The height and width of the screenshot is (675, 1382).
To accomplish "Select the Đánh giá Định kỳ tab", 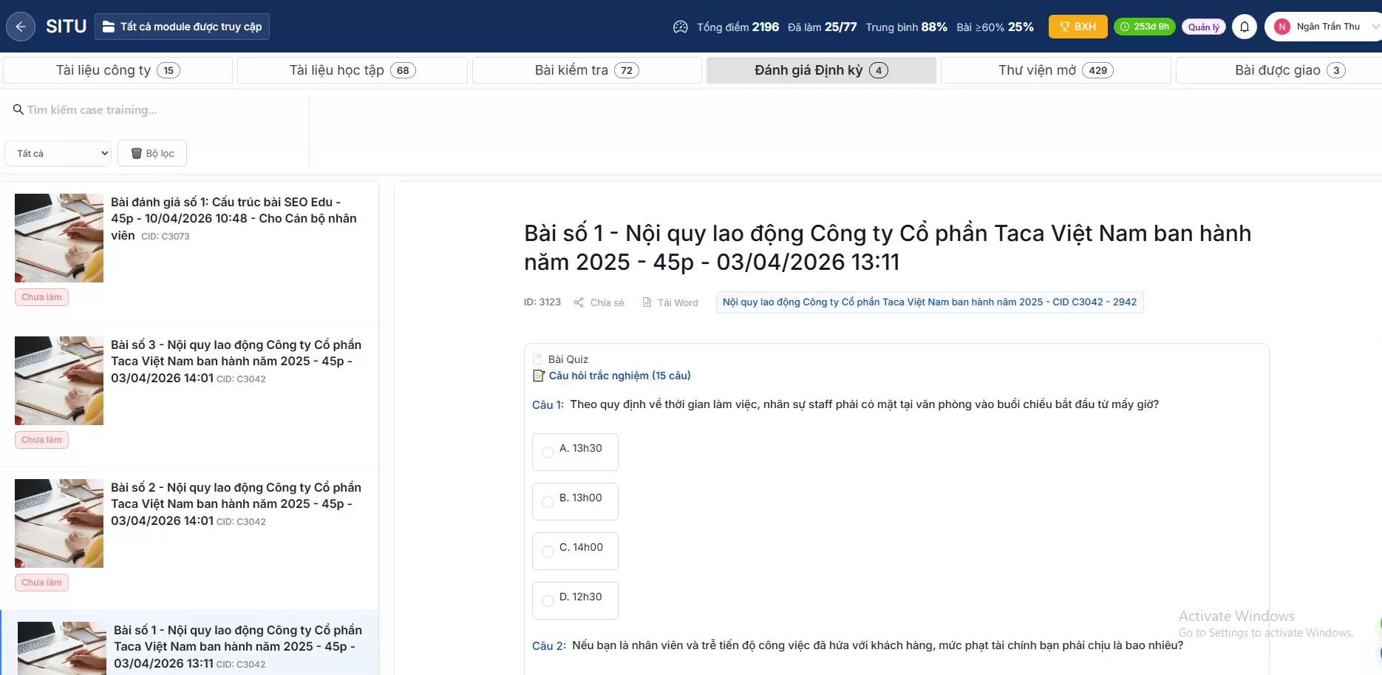I will (821, 70).
